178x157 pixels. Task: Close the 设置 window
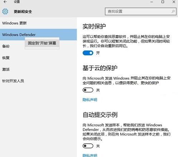174,2
